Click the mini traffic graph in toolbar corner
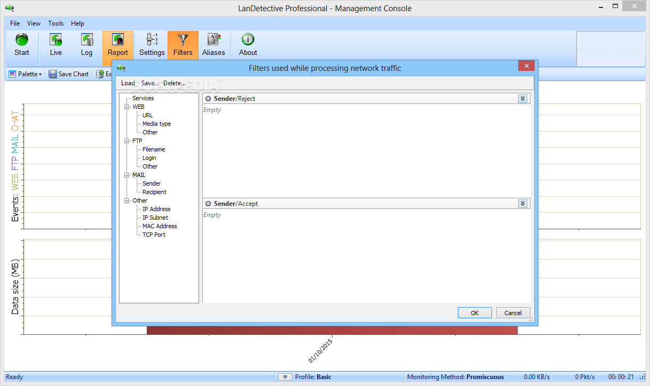 point(611,49)
